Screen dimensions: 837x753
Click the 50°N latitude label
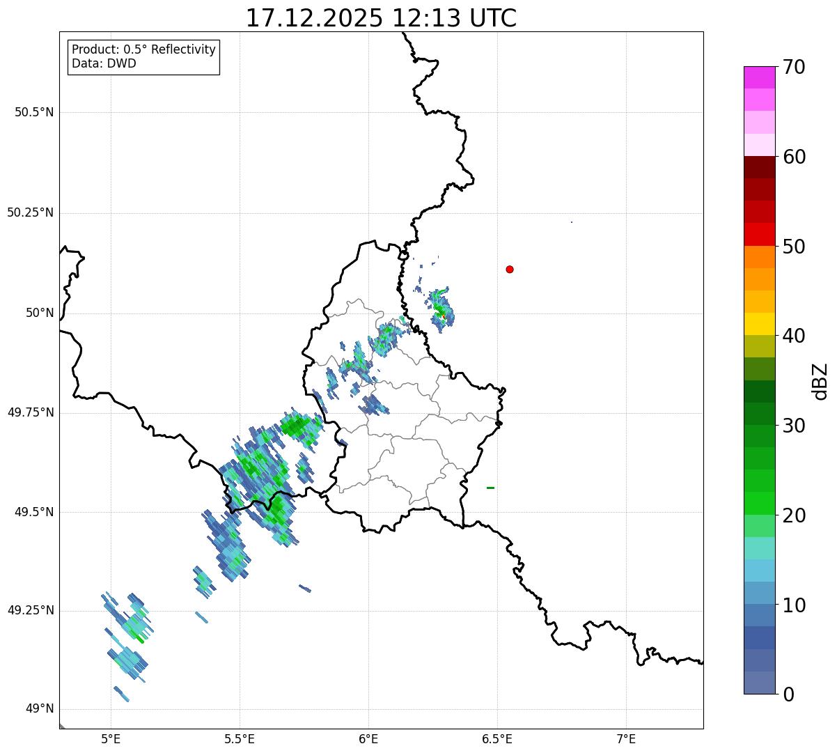coord(40,313)
